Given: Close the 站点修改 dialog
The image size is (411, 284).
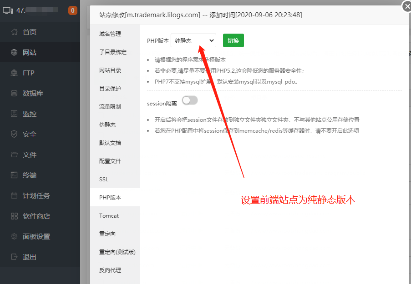Looking at the screenshot, I should (406, 6).
